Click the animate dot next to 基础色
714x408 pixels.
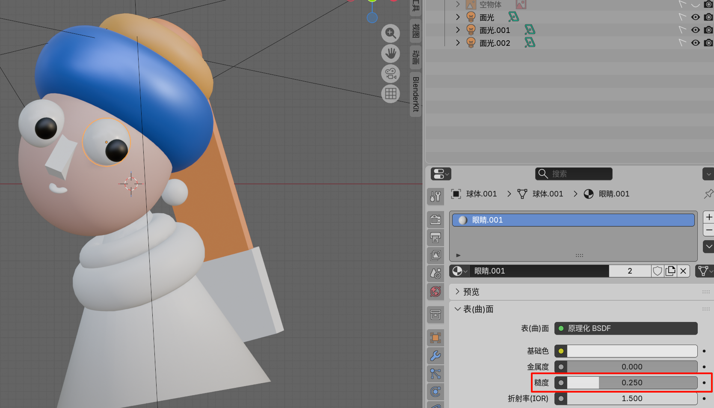pyautogui.click(x=704, y=351)
